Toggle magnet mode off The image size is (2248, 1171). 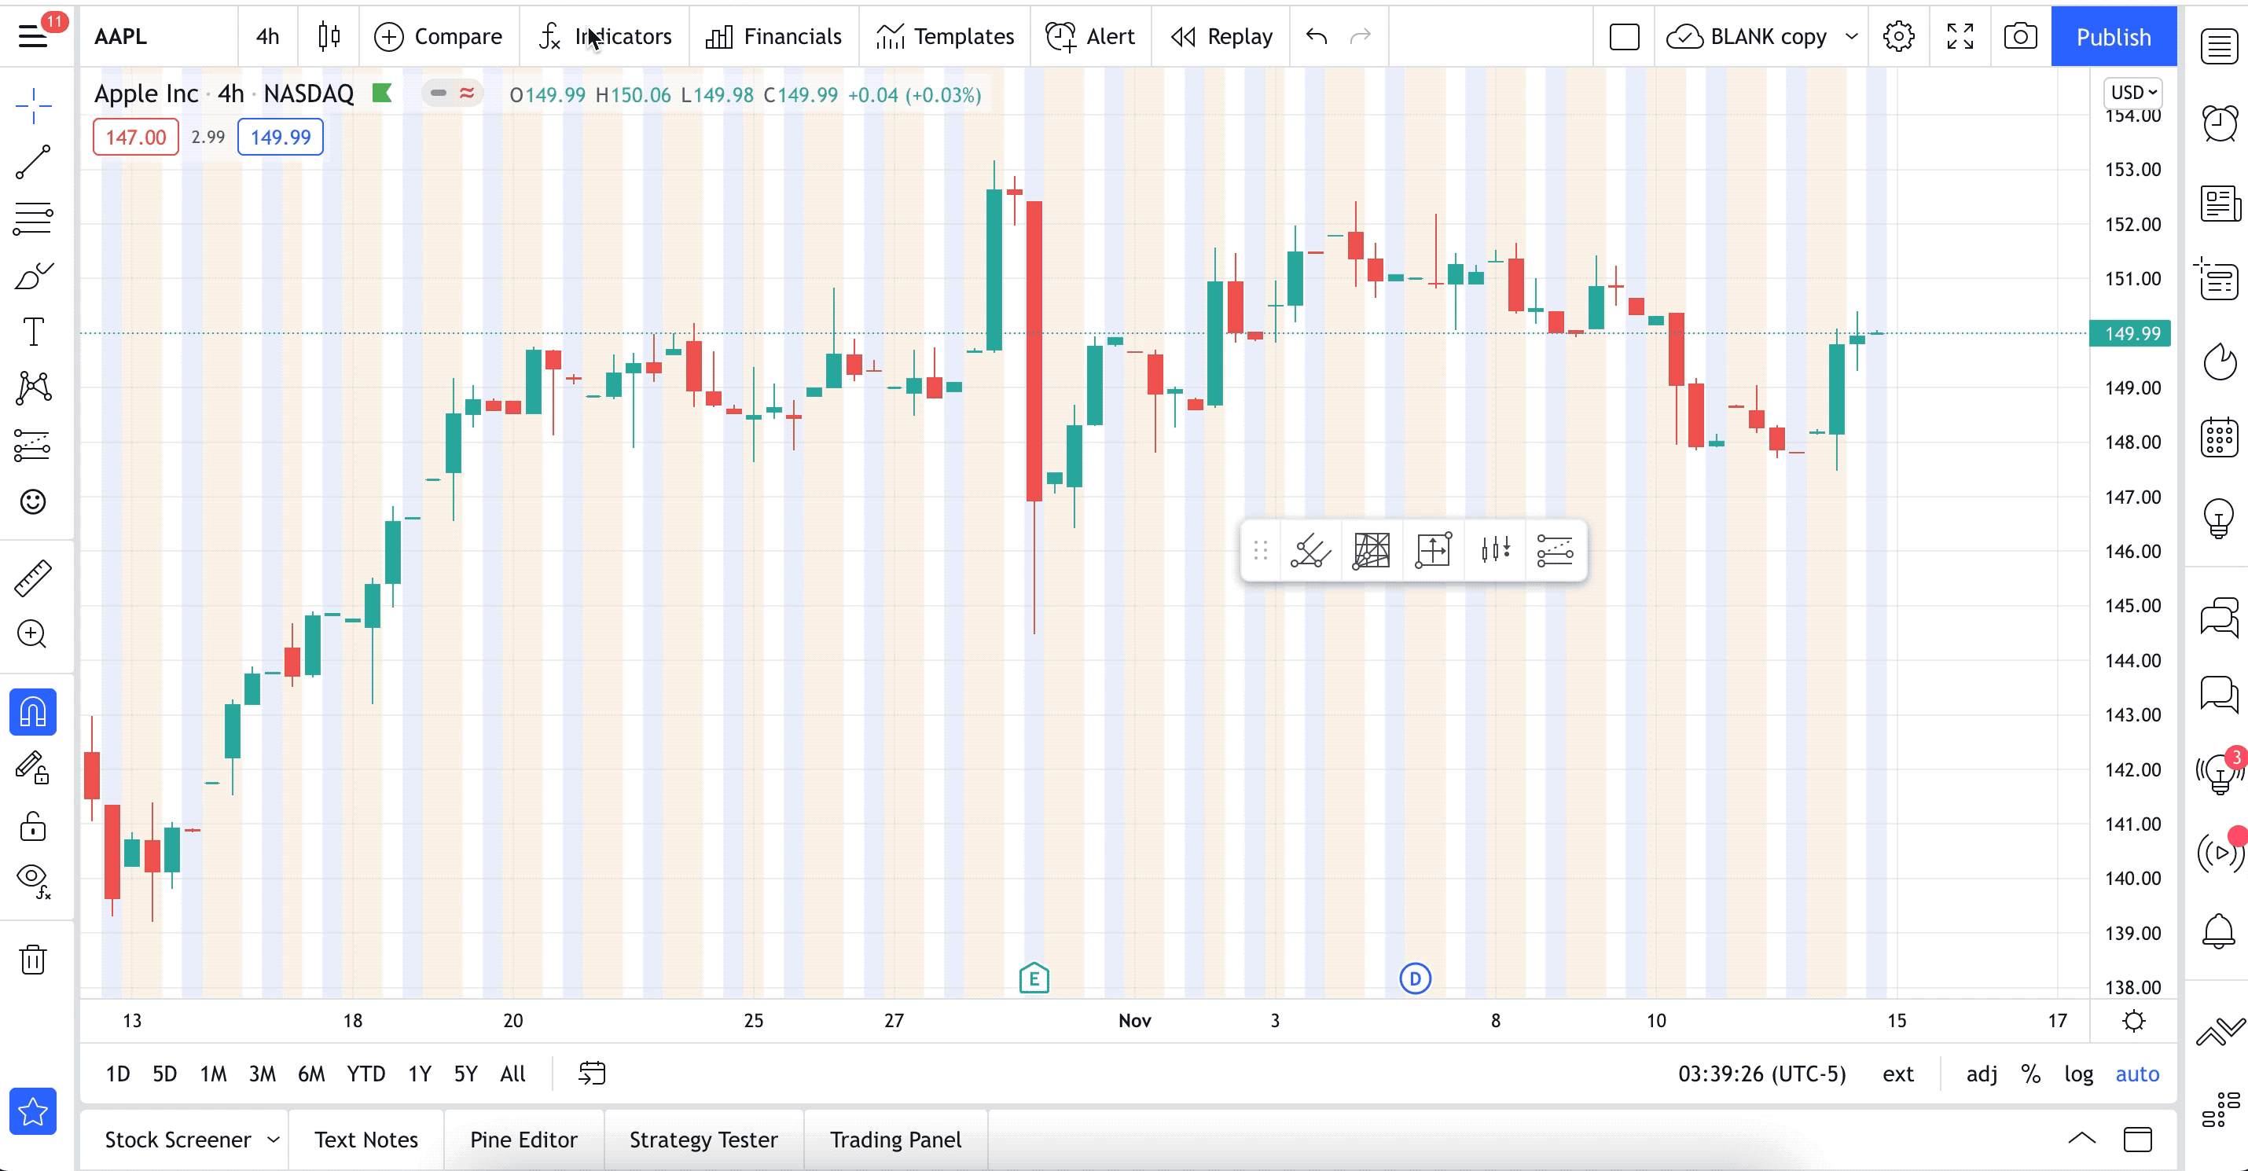coord(33,712)
